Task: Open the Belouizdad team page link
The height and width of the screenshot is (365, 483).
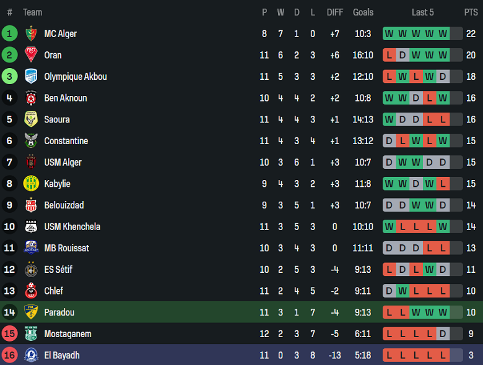Action: pos(64,205)
